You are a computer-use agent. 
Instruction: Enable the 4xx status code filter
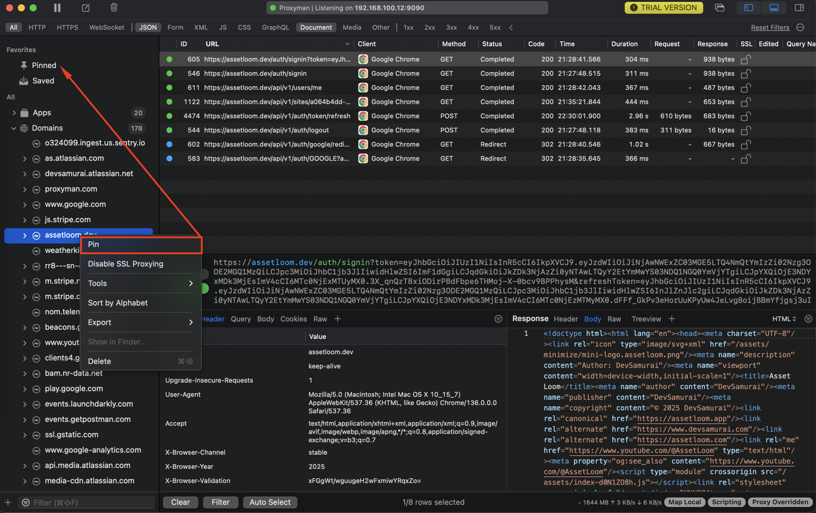473,27
